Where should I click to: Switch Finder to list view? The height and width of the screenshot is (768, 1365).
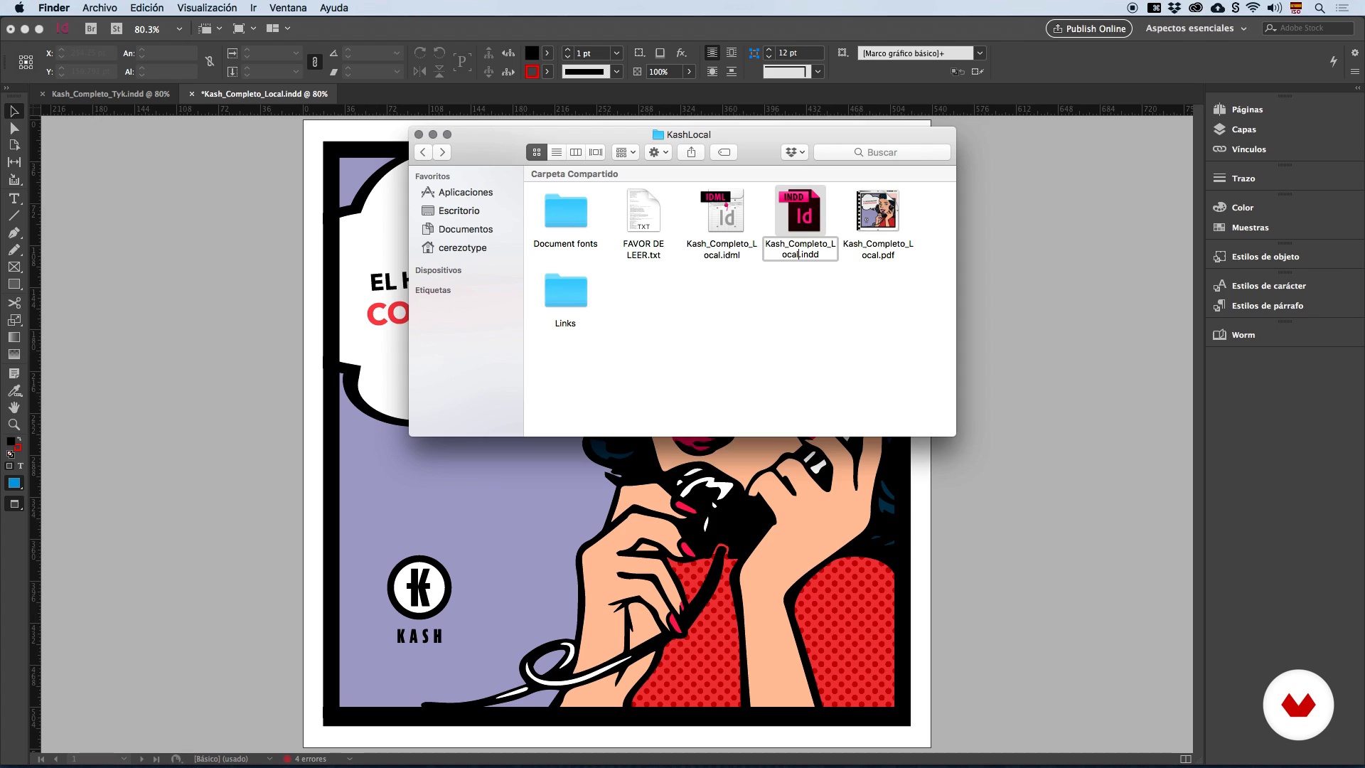click(557, 152)
